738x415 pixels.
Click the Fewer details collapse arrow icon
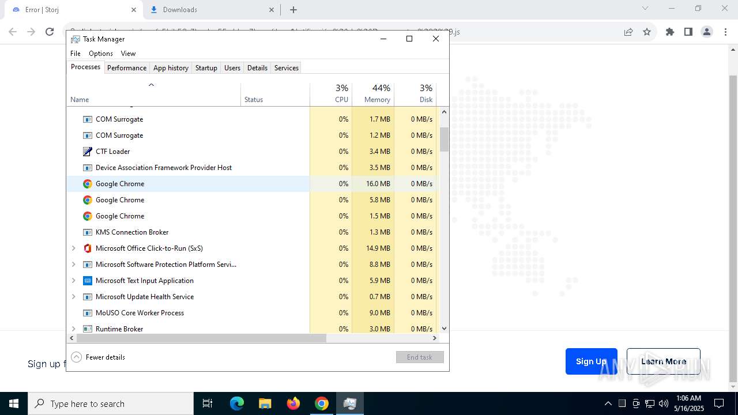77,357
